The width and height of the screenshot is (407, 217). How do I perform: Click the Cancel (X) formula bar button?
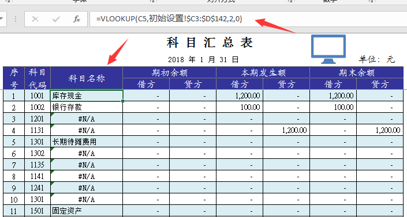click(x=35, y=19)
